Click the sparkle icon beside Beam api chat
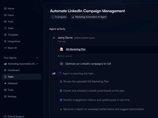This screenshot has height=118, width=158. [58, 56]
